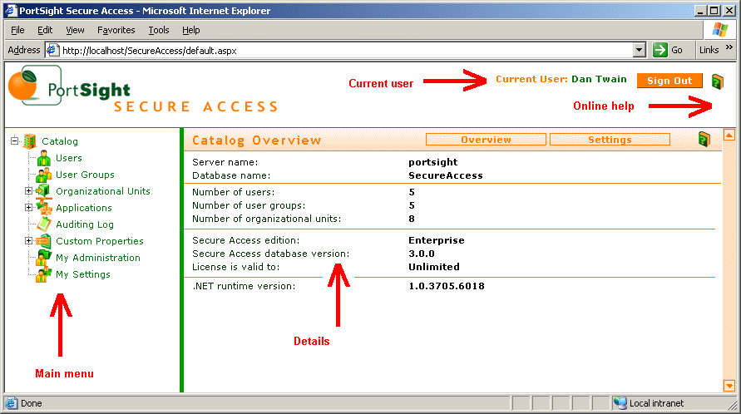
Task: Expand the Applications node
Action: (x=28, y=208)
